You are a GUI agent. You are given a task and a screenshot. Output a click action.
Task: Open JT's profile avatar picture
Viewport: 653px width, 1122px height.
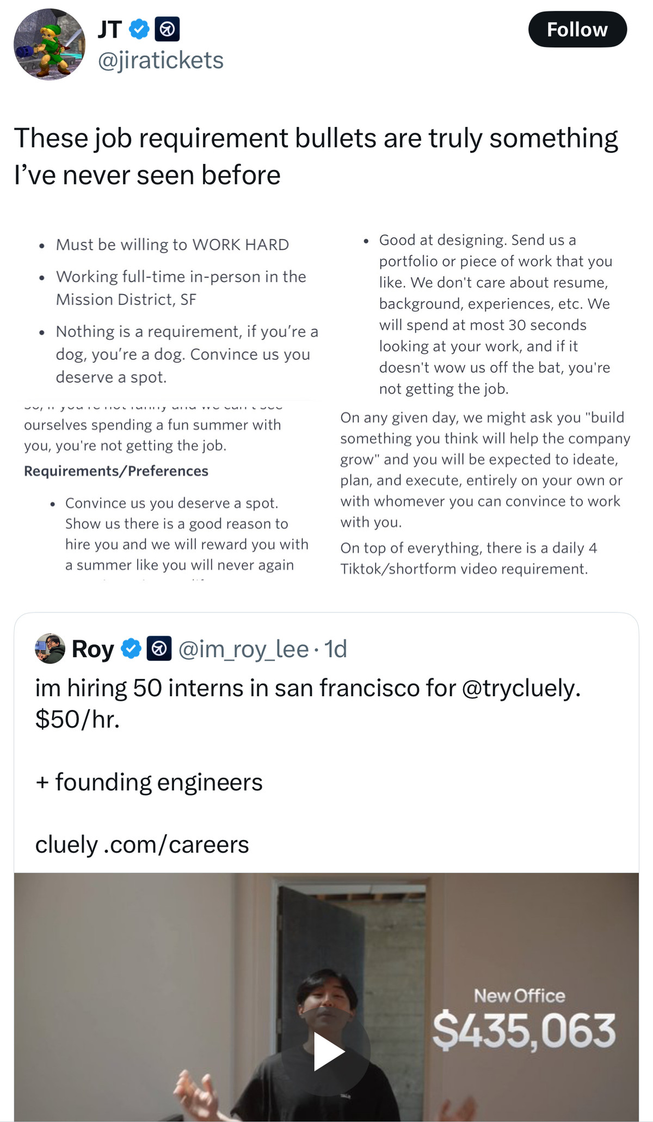point(50,45)
